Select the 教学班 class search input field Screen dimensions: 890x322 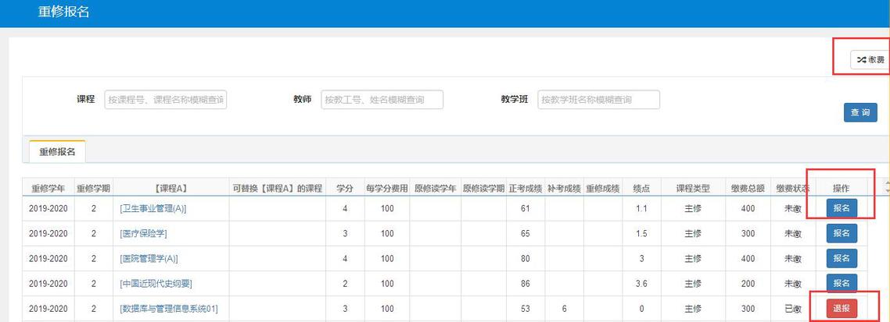tap(598, 100)
